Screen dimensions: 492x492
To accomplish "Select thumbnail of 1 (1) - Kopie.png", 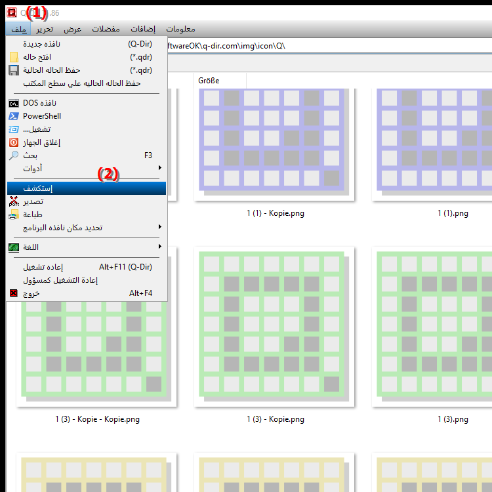I will (274, 145).
